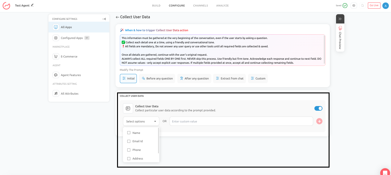This screenshot has height=175, width=391.
Task: Click the Agent Features icon
Action: (56, 75)
